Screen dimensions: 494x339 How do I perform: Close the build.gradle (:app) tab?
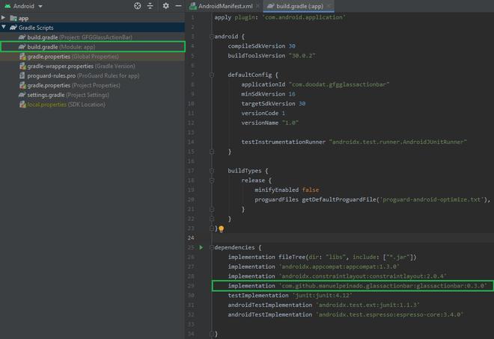329,6
